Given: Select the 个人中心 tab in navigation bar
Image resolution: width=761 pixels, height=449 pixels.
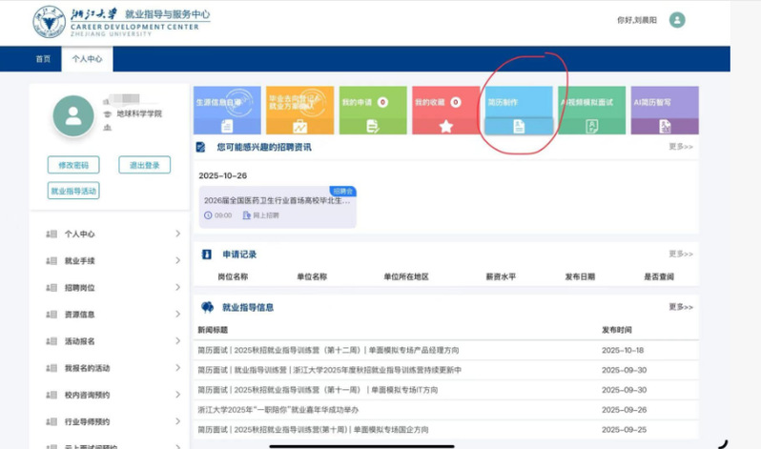Looking at the screenshot, I should click(87, 59).
